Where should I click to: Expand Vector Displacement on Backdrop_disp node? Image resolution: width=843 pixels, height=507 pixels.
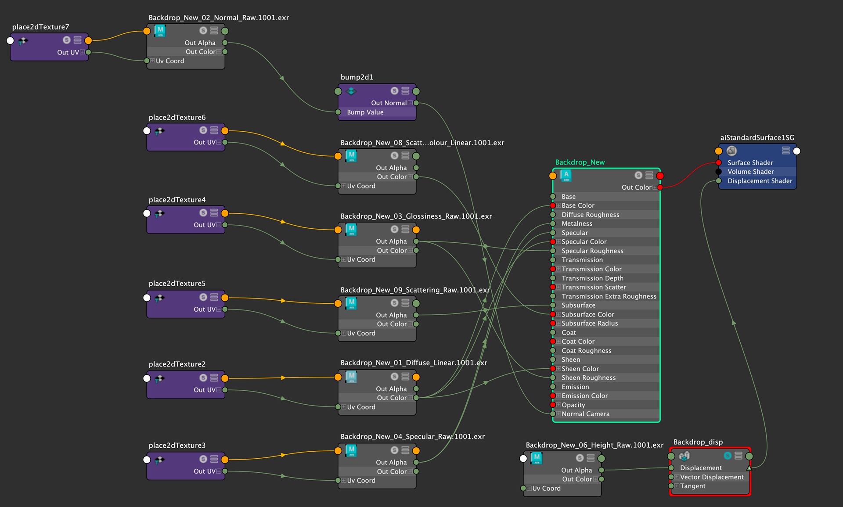pyautogui.click(x=677, y=477)
